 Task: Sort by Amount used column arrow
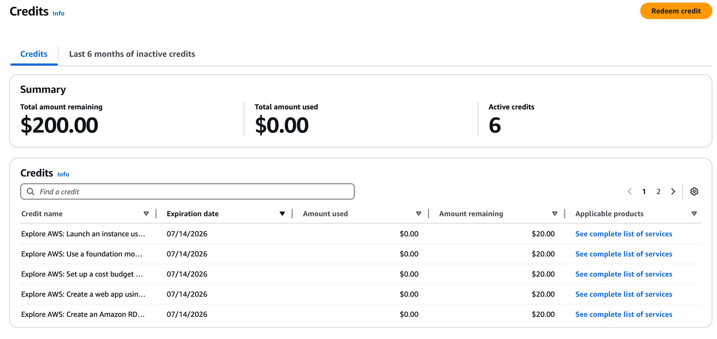tap(418, 214)
